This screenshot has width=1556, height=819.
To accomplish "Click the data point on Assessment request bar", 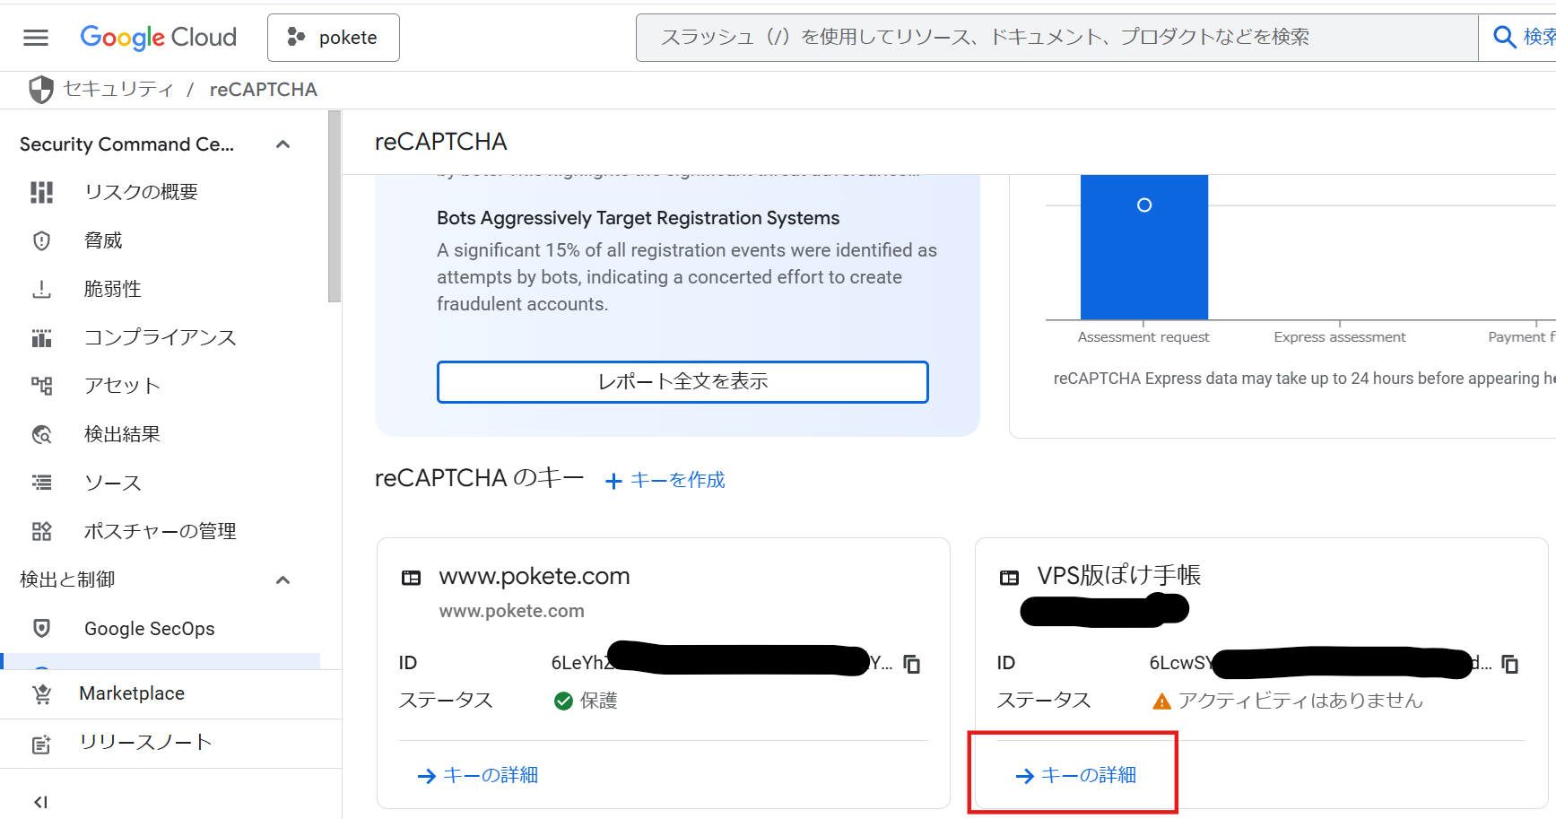I will click(1144, 205).
